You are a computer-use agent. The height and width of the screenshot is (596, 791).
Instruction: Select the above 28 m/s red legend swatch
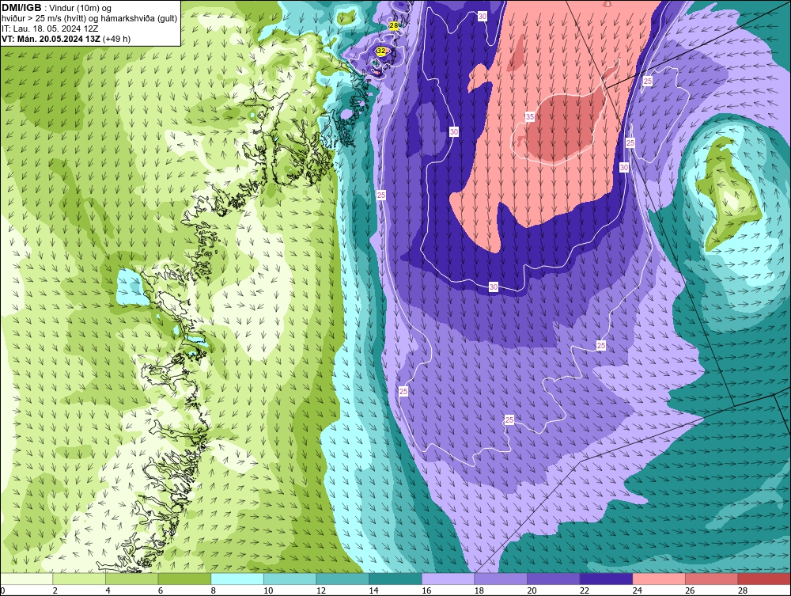coord(764,579)
